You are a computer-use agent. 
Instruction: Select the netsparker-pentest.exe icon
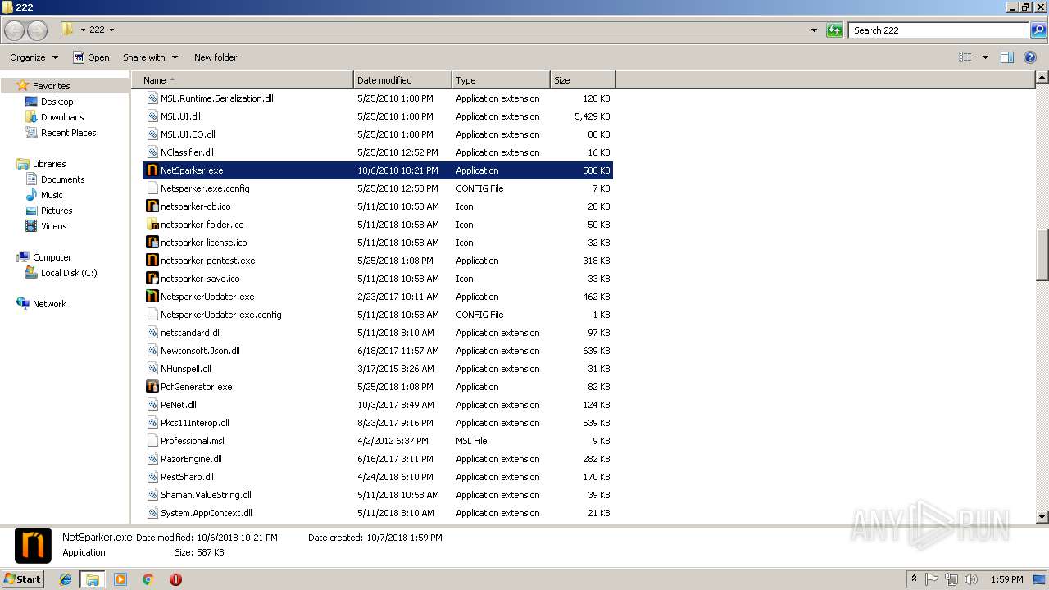click(152, 261)
